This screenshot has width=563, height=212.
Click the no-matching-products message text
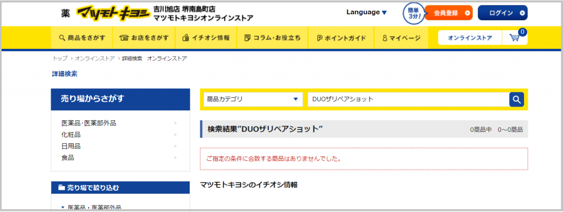[x=274, y=159]
